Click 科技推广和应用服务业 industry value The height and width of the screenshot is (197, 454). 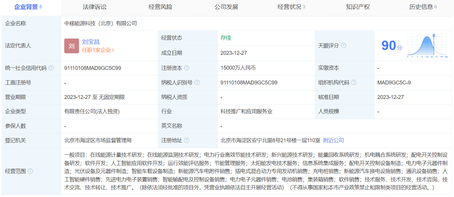[246, 112]
